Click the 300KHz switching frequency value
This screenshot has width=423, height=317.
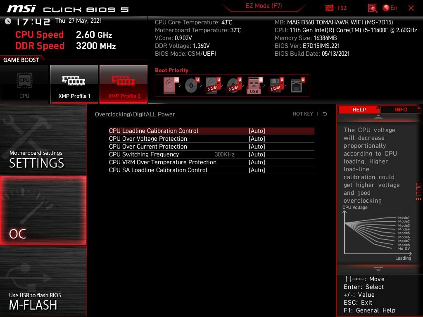(x=224, y=154)
